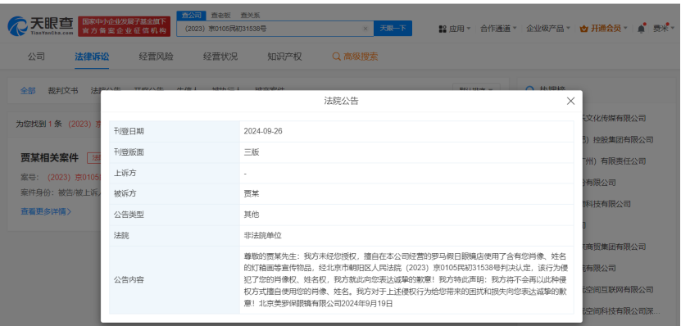Open 高级搜索 advanced search
681x326 pixels.
[356, 57]
